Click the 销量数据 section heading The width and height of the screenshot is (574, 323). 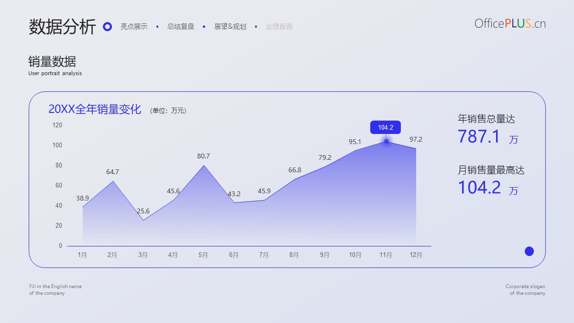point(52,62)
